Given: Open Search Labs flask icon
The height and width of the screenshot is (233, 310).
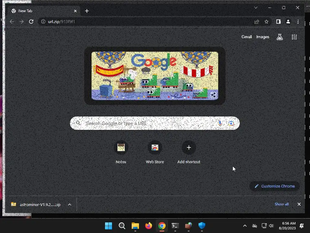Looking at the screenshot, I should [279, 37].
